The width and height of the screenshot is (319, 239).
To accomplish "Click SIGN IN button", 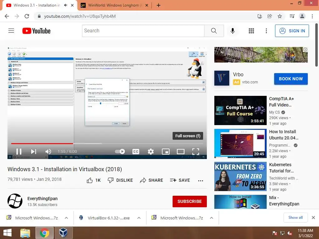I will [x=292, y=31].
